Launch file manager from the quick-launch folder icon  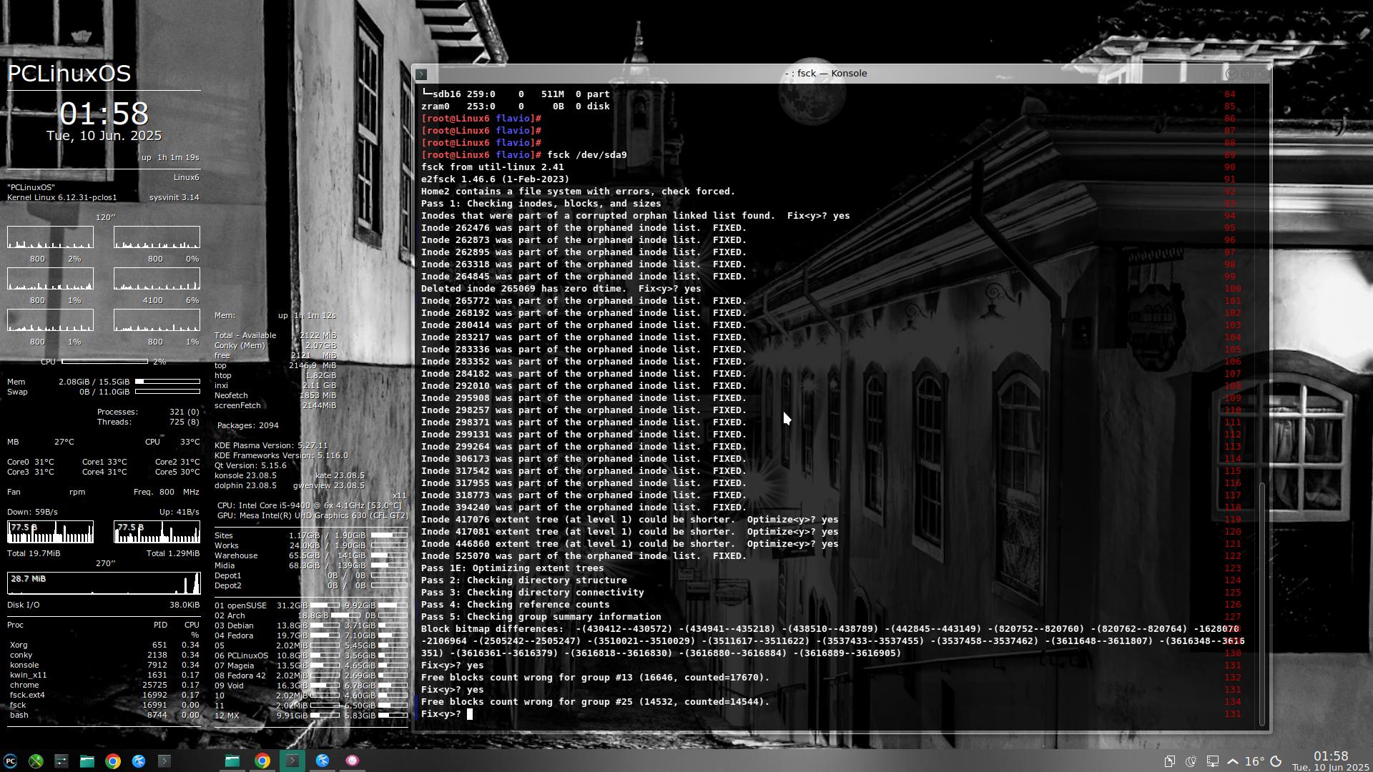[x=87, y=761]
